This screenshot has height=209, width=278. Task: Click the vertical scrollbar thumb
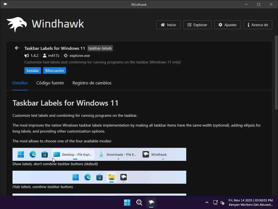[276, 73]
